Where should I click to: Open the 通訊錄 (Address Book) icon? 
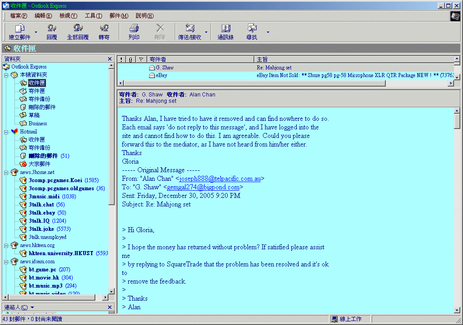pos(225,28)
